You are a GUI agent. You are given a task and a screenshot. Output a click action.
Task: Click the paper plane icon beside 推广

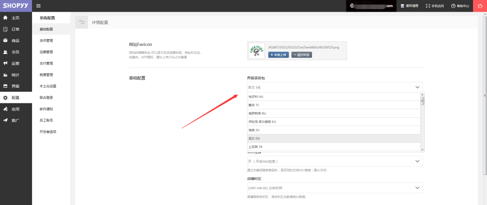(5, 120)
